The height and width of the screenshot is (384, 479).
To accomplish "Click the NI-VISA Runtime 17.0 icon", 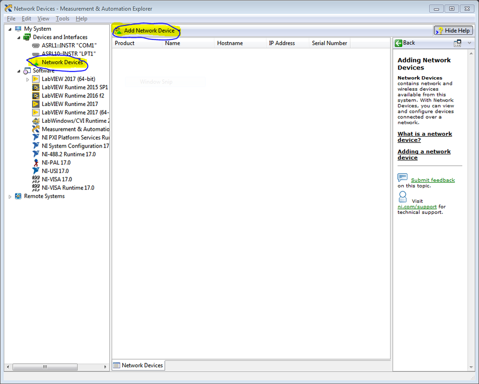I will click(x=36, y=188).
